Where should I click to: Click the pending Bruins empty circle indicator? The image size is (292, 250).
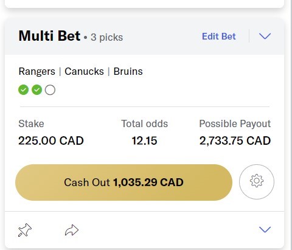tap(50, 90)
